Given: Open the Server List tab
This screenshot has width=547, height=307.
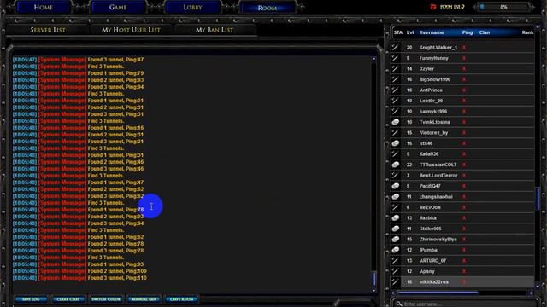Looking at the screenshot, I should pos(48,30).
